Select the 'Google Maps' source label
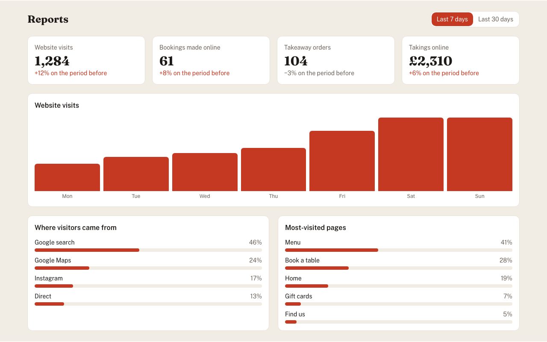This screenshot has width=547, height=342. (53, 260)
